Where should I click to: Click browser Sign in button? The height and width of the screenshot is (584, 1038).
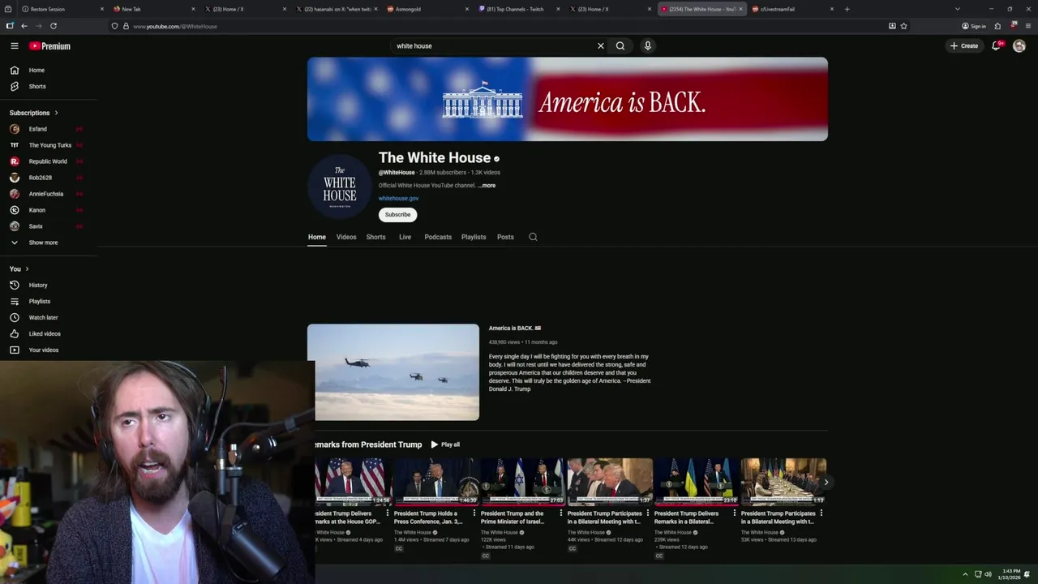point(974,26)
